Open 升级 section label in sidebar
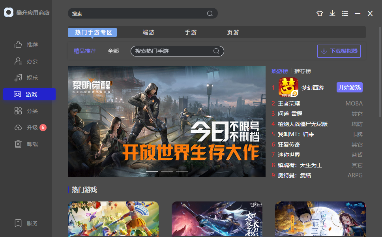The height and width of the screenshot is (237, 382). click(32, 128)
